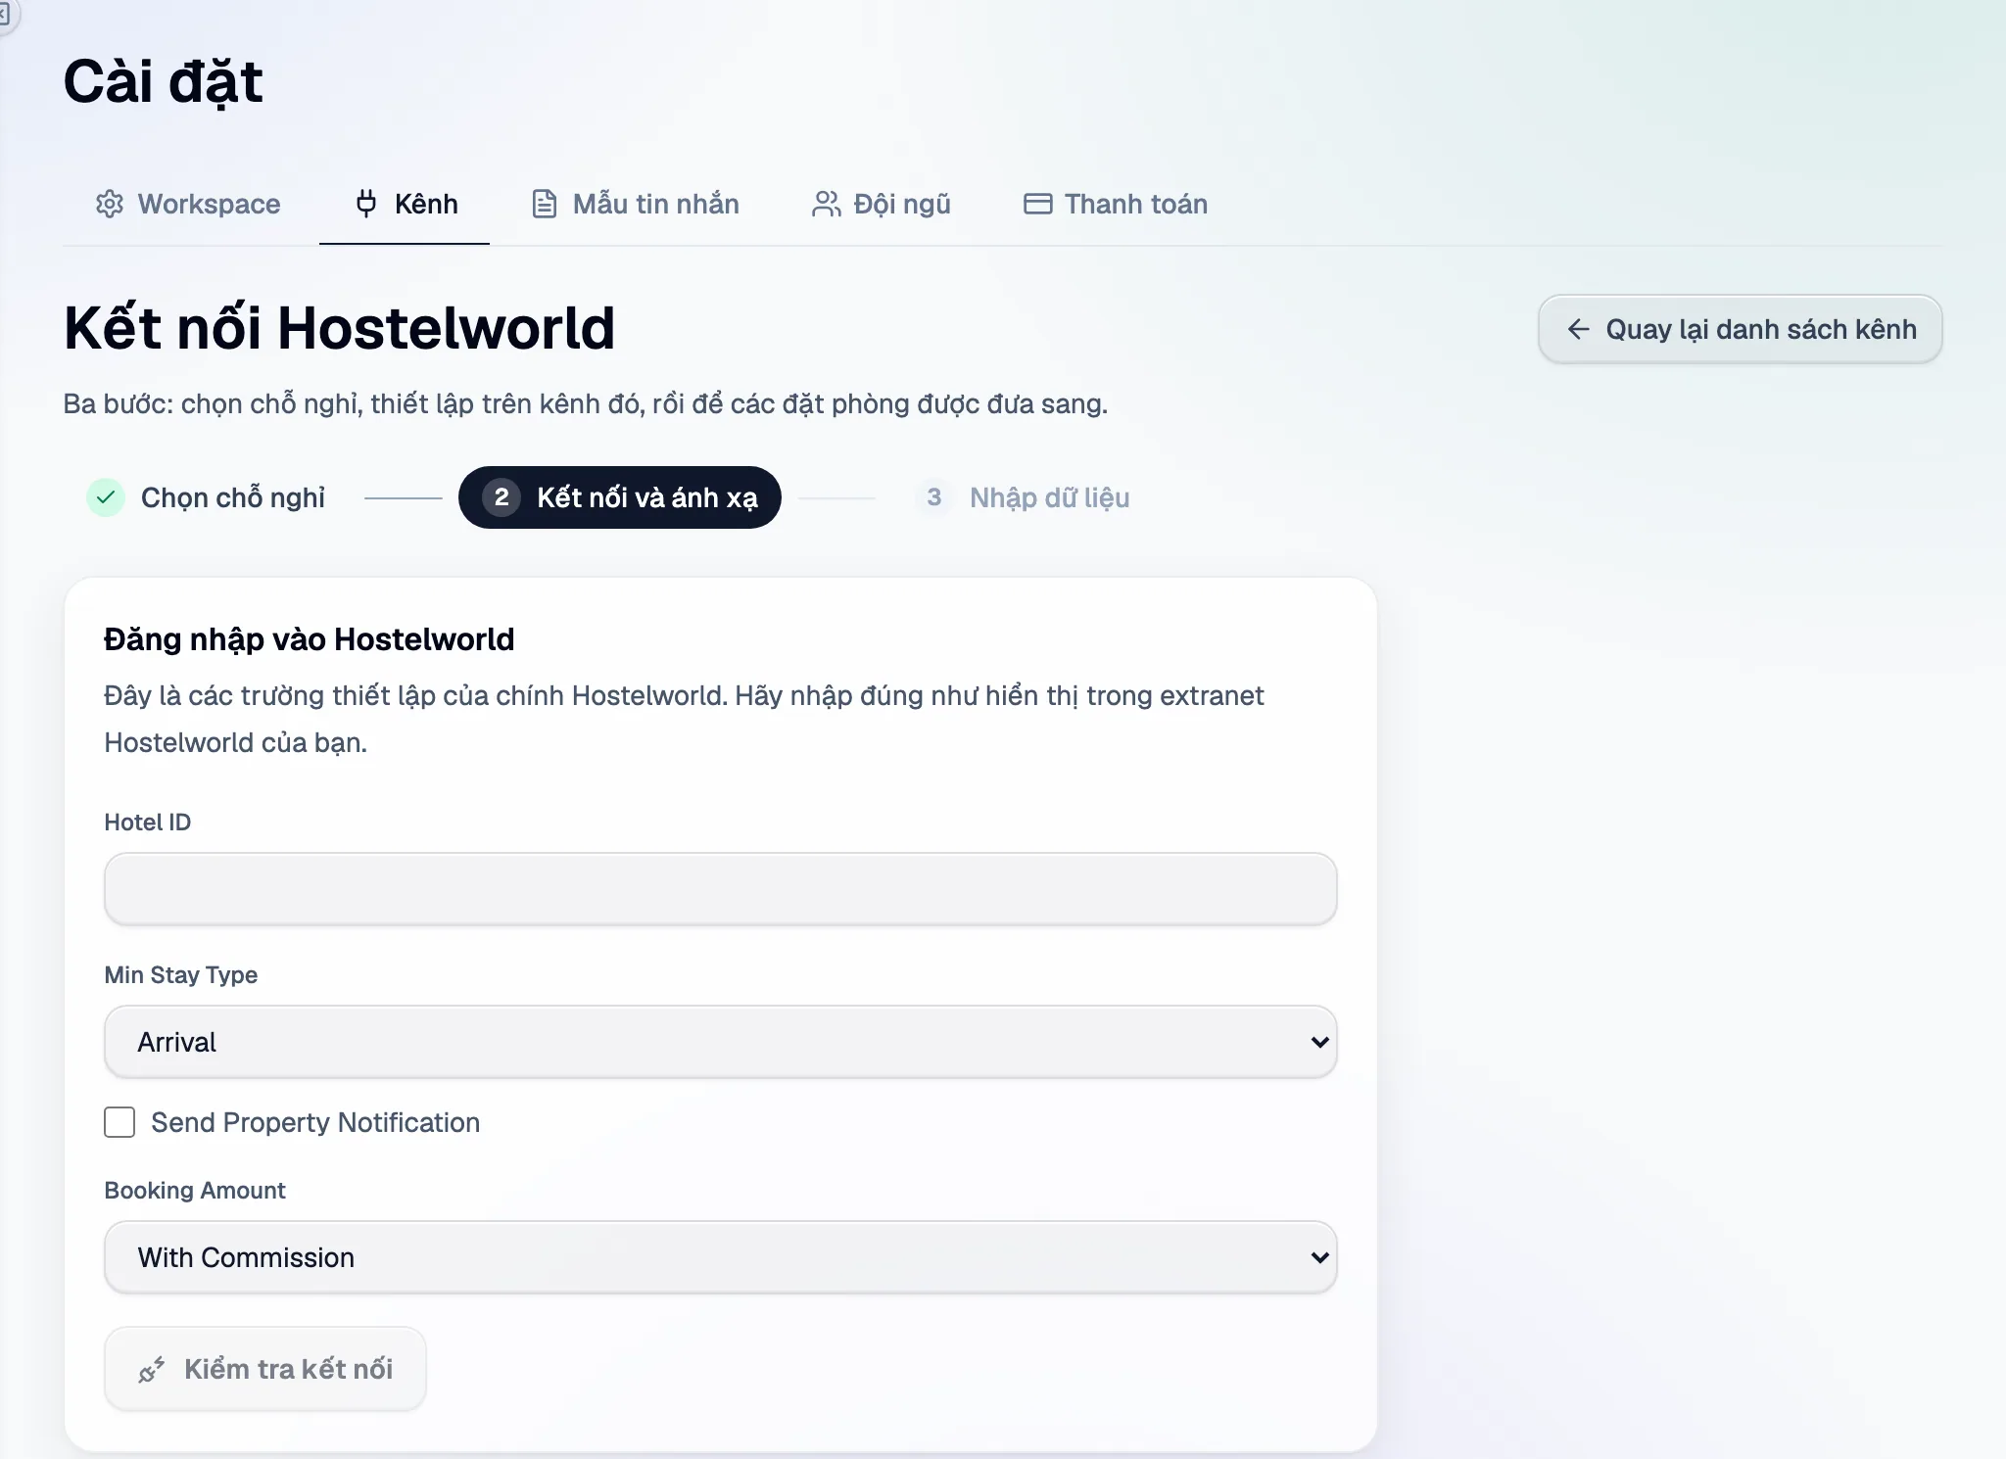Viewport: 2006px width, 1459px height.
Task: Open the Thanh toán tab
Action: [x=1115, y=204]
